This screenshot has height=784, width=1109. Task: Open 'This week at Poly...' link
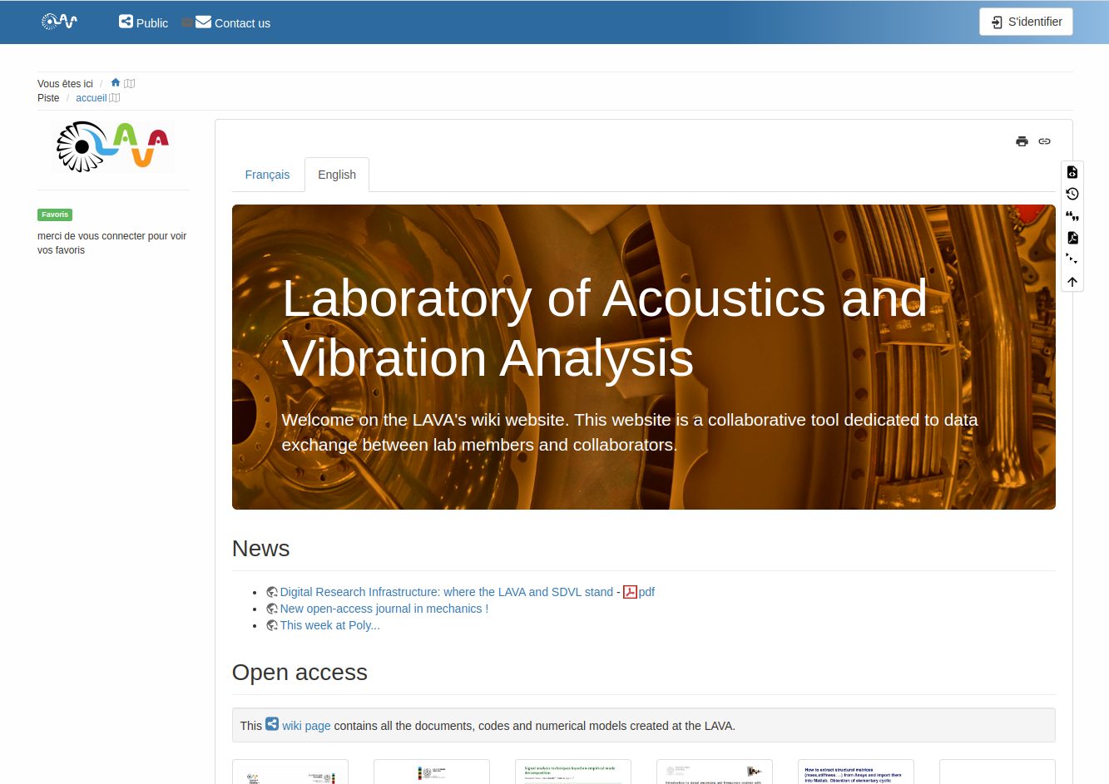329,625
